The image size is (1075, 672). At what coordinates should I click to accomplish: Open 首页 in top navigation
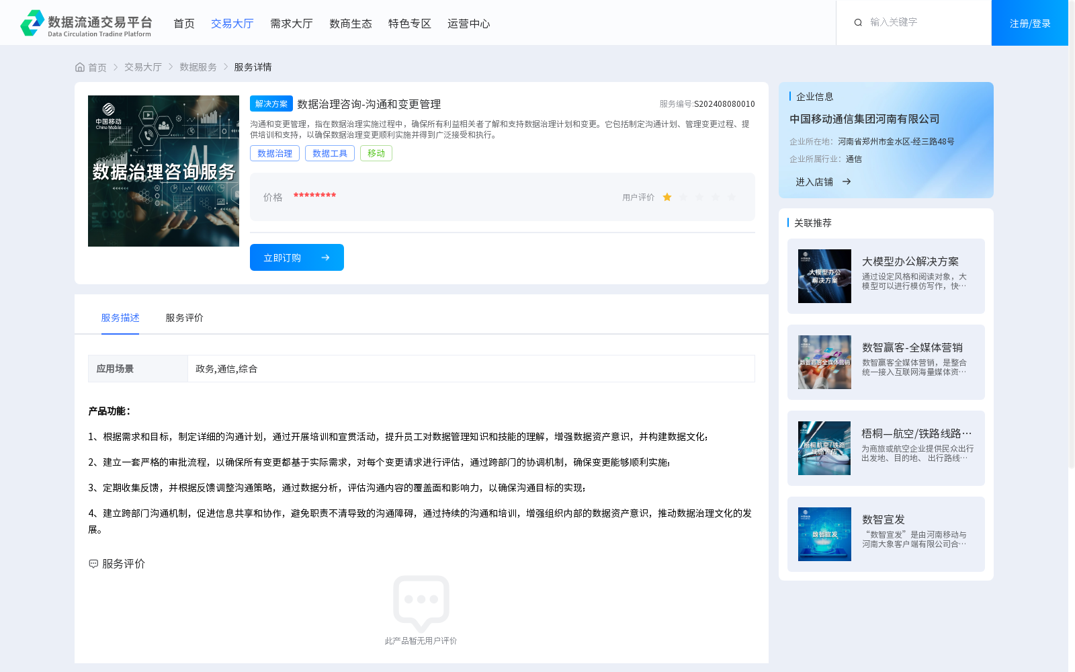[x=184, y=24]
